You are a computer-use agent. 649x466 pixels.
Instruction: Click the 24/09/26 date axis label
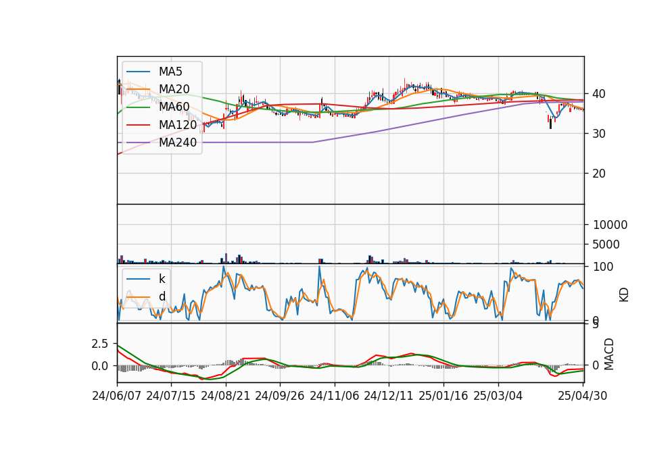(280, 396)
